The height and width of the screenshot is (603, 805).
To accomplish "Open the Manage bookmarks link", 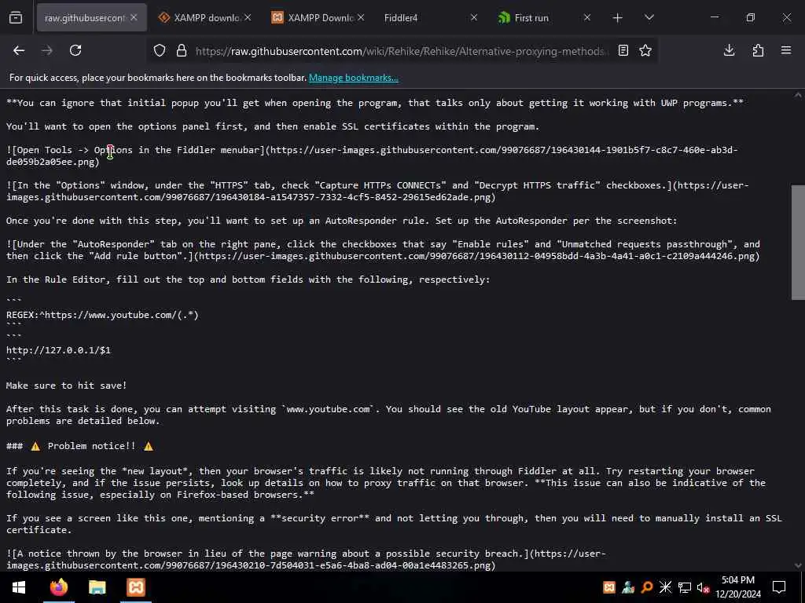I will click(x=353, y=78).
